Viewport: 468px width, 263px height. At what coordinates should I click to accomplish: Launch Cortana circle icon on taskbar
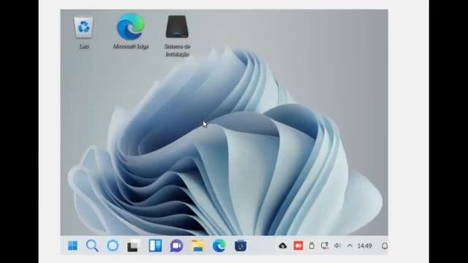[x=113, y=246]
